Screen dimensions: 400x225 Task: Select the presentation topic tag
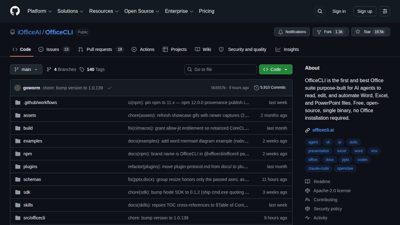(318, 151)
